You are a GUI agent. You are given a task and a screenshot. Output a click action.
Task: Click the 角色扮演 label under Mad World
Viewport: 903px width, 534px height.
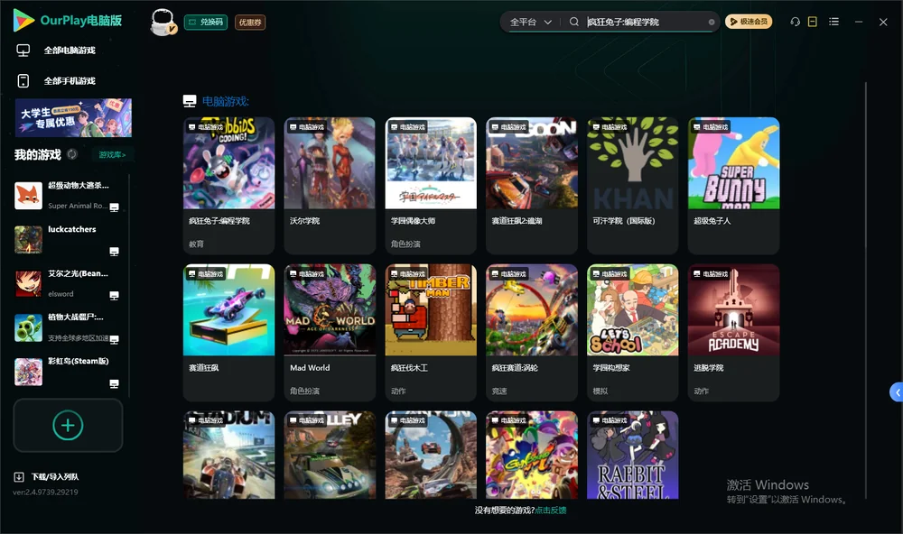coord(304,391)
